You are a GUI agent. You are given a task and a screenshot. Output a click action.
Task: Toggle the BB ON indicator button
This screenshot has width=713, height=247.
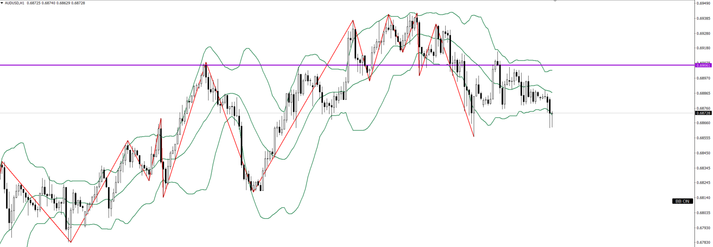[682, 201]
